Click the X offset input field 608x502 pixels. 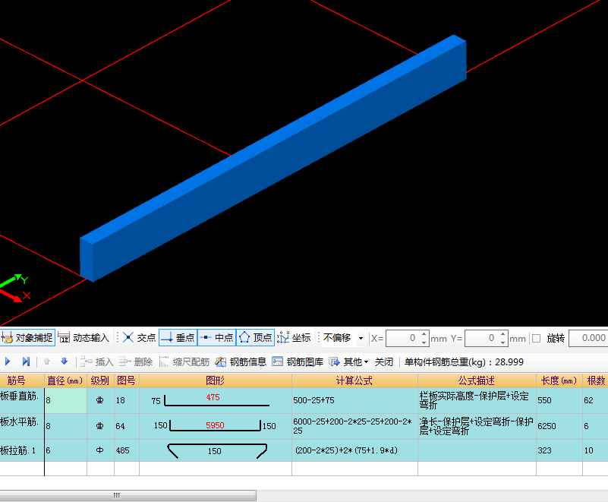coord(403,338)
